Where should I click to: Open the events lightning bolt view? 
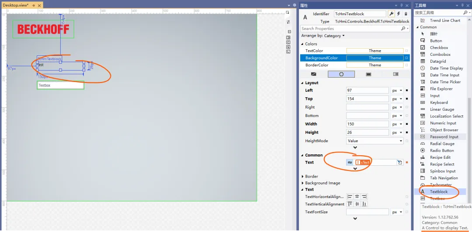[x=399, y=14]
